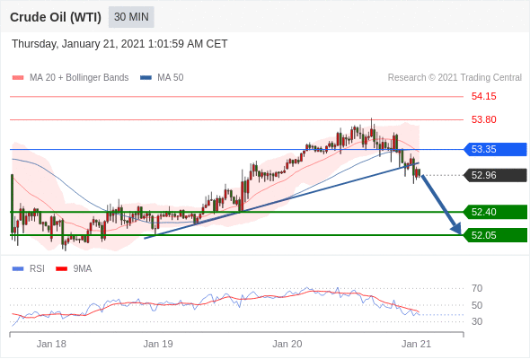This screenshot has width=530, height=359.
Task: Select the Jan 19 axis label
Action: click(x=158, y=344)
